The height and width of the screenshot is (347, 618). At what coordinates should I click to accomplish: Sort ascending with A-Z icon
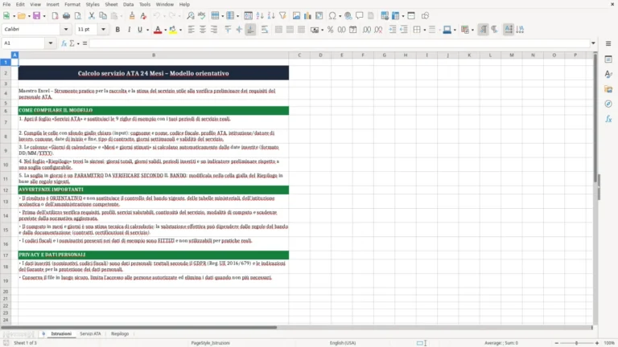coord(260,16)
